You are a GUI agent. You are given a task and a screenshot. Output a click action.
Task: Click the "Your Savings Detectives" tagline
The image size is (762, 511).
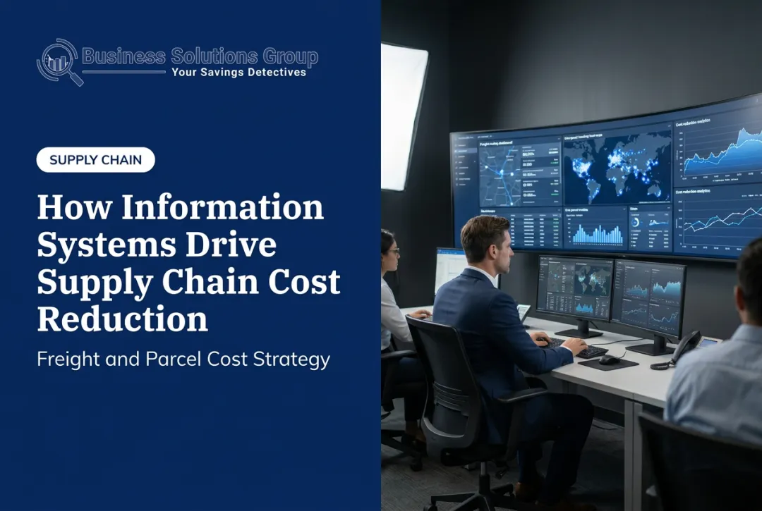point(239,73)
